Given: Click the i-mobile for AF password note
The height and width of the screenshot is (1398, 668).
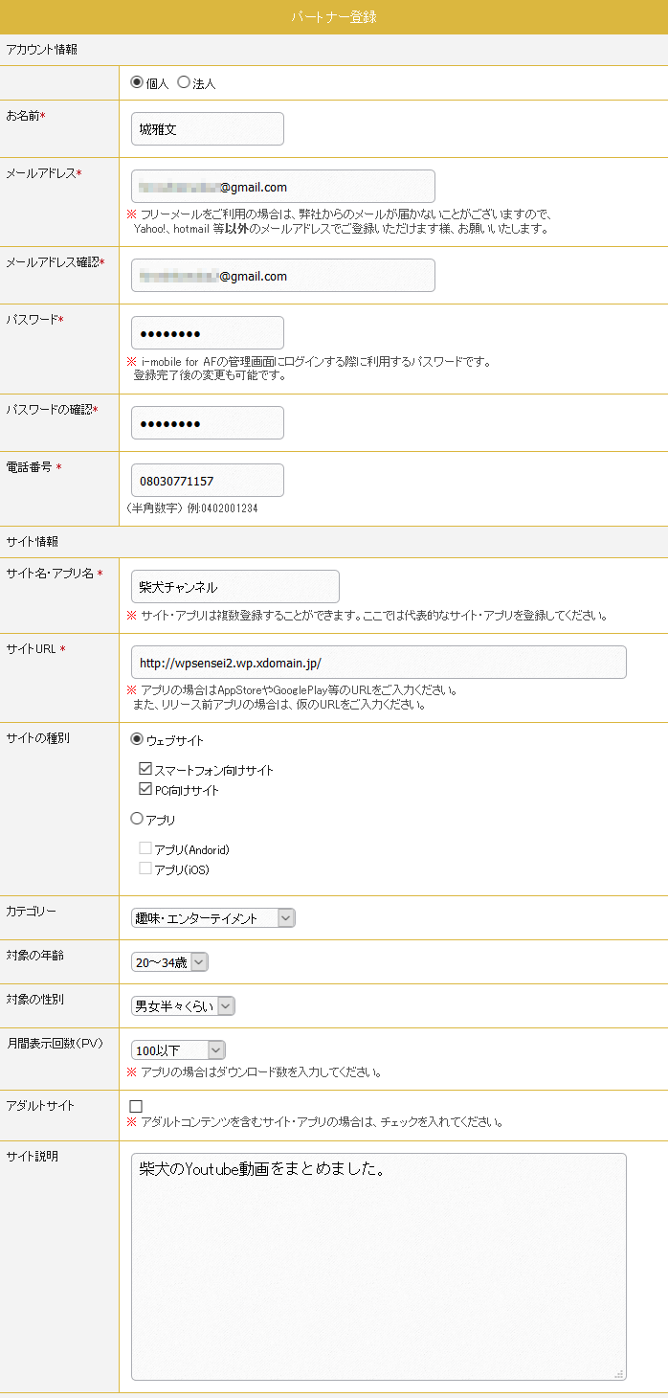Looking at the screenshot, I should pyautogui.click(x=310, y=368).
